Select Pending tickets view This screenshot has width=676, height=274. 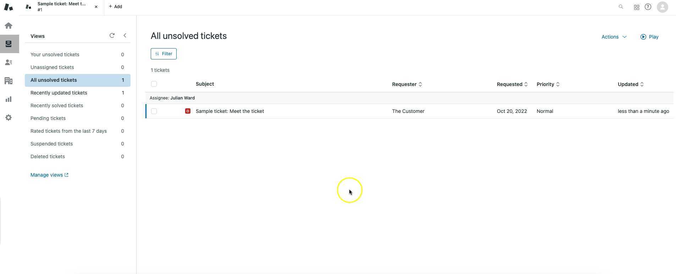pyautogui.click(x=77, y=118)
